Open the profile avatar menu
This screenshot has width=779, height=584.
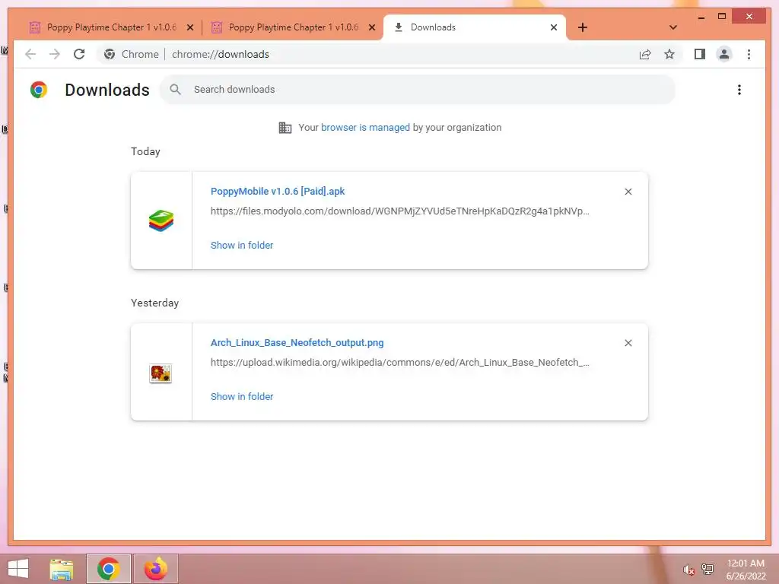(724, 54)
